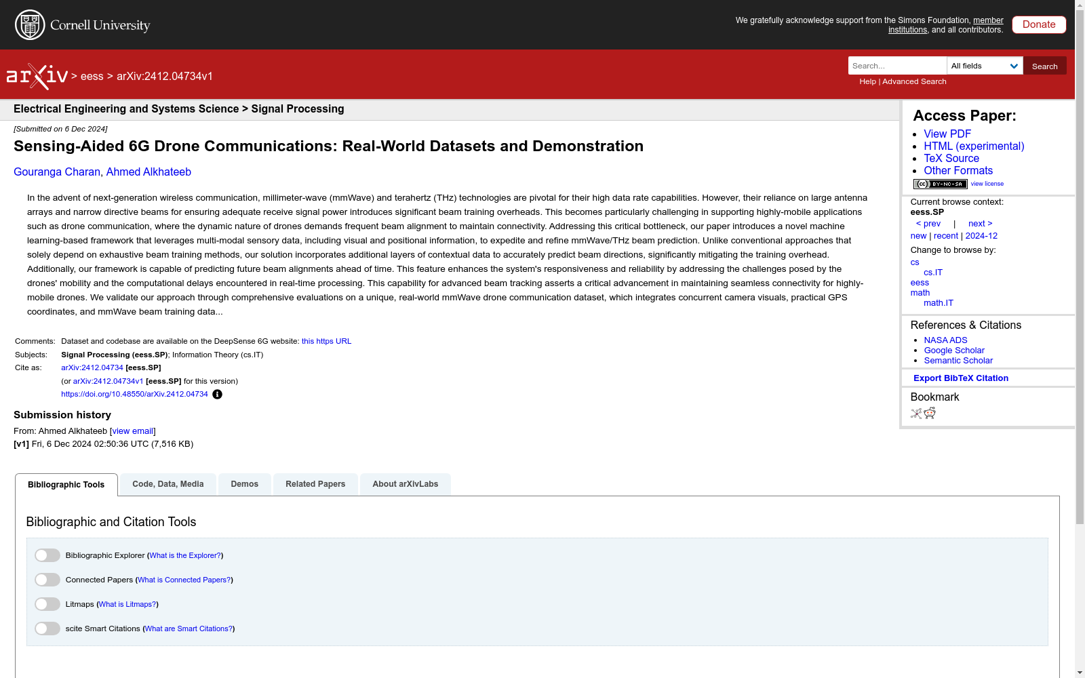This screenshot has width=1085, height=678.
Task: Toggle the Litmaps switch
Action: [47, 604]
